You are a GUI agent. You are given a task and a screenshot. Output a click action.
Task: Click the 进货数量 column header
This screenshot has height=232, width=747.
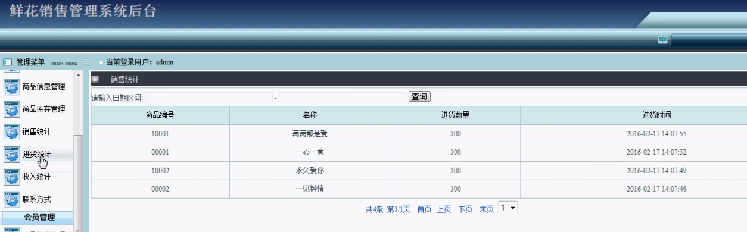456,115
